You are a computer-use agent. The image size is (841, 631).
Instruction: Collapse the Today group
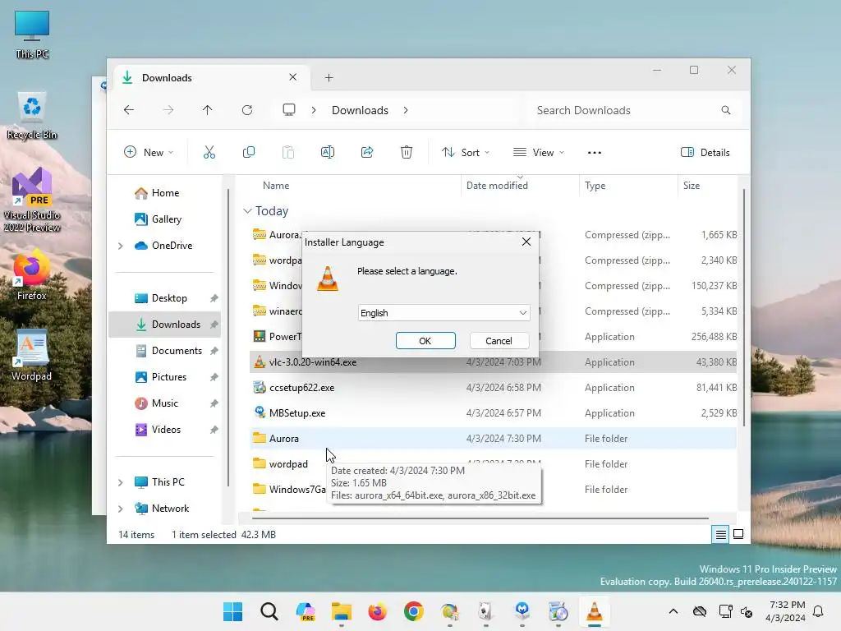pos(247,211)
